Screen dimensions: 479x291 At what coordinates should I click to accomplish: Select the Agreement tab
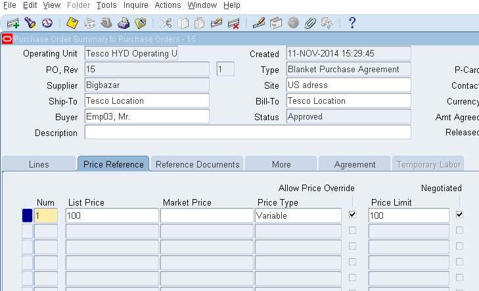click(355, 164)
